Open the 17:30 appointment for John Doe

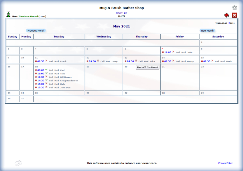coord(41,87)
